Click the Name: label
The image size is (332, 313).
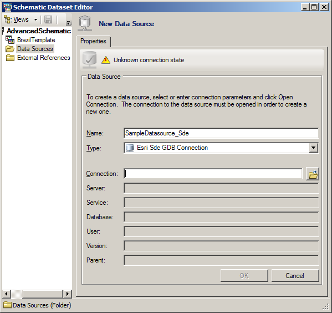tap(95, 133)
